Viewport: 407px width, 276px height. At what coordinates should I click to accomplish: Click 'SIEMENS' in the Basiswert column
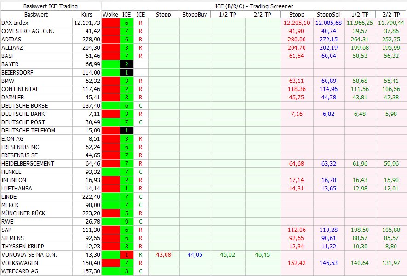tap(12, 238)
